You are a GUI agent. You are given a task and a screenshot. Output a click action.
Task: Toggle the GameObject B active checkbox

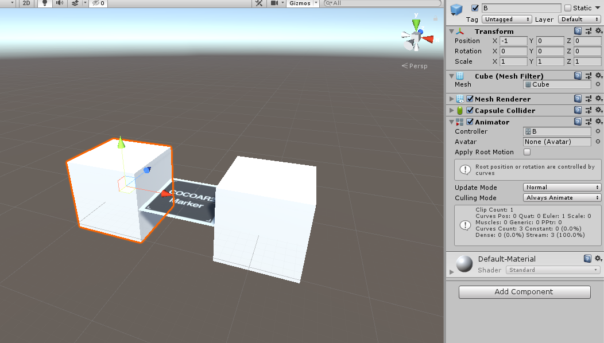point(475,7)
